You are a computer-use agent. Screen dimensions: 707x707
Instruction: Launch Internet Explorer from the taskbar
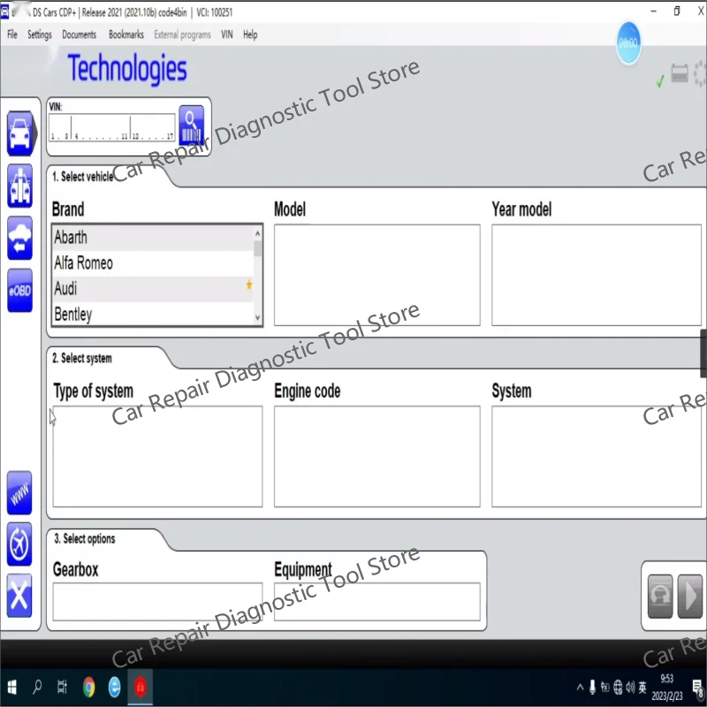115,688
